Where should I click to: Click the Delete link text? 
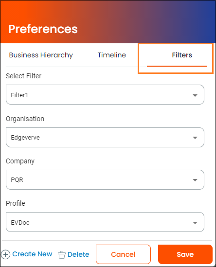tap(78, 254)
